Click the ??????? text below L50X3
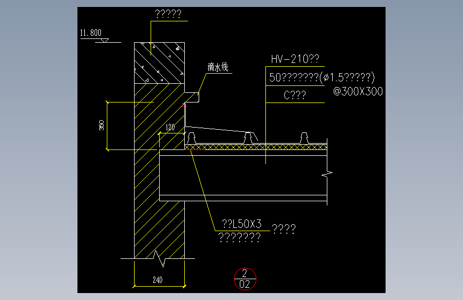This screenshot has width=463, height=300. click(x=239, y=237)
